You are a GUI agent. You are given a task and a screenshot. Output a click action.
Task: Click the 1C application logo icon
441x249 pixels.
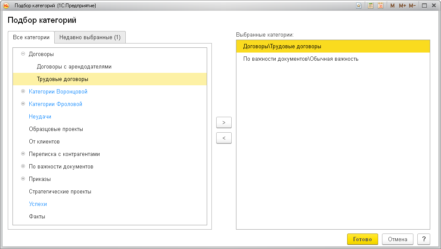(6, 5)
